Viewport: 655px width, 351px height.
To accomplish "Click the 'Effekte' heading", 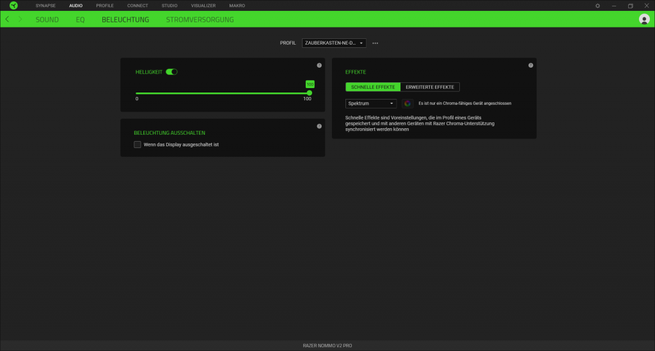I will click(356, 72).
